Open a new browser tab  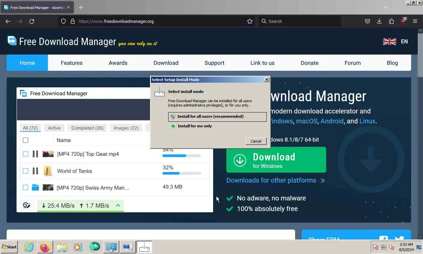pyautogui.click(x=81, y=7)
